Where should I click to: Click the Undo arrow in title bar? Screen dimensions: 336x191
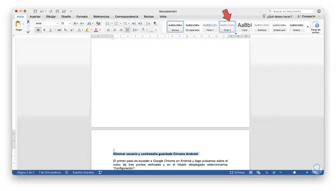tap(42, 11)
